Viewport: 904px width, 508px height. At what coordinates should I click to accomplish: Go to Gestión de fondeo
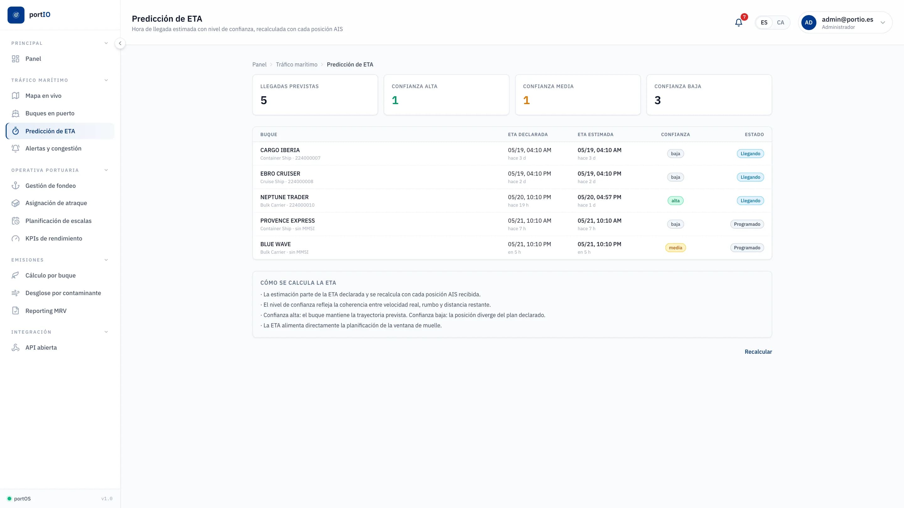[x=60, y=185]
